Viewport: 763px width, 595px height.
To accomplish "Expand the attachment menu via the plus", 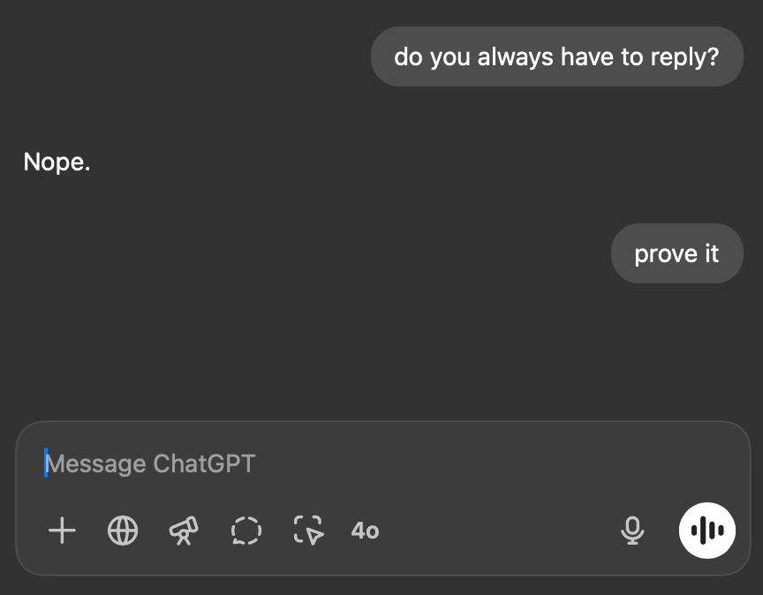I will (62, 531).
